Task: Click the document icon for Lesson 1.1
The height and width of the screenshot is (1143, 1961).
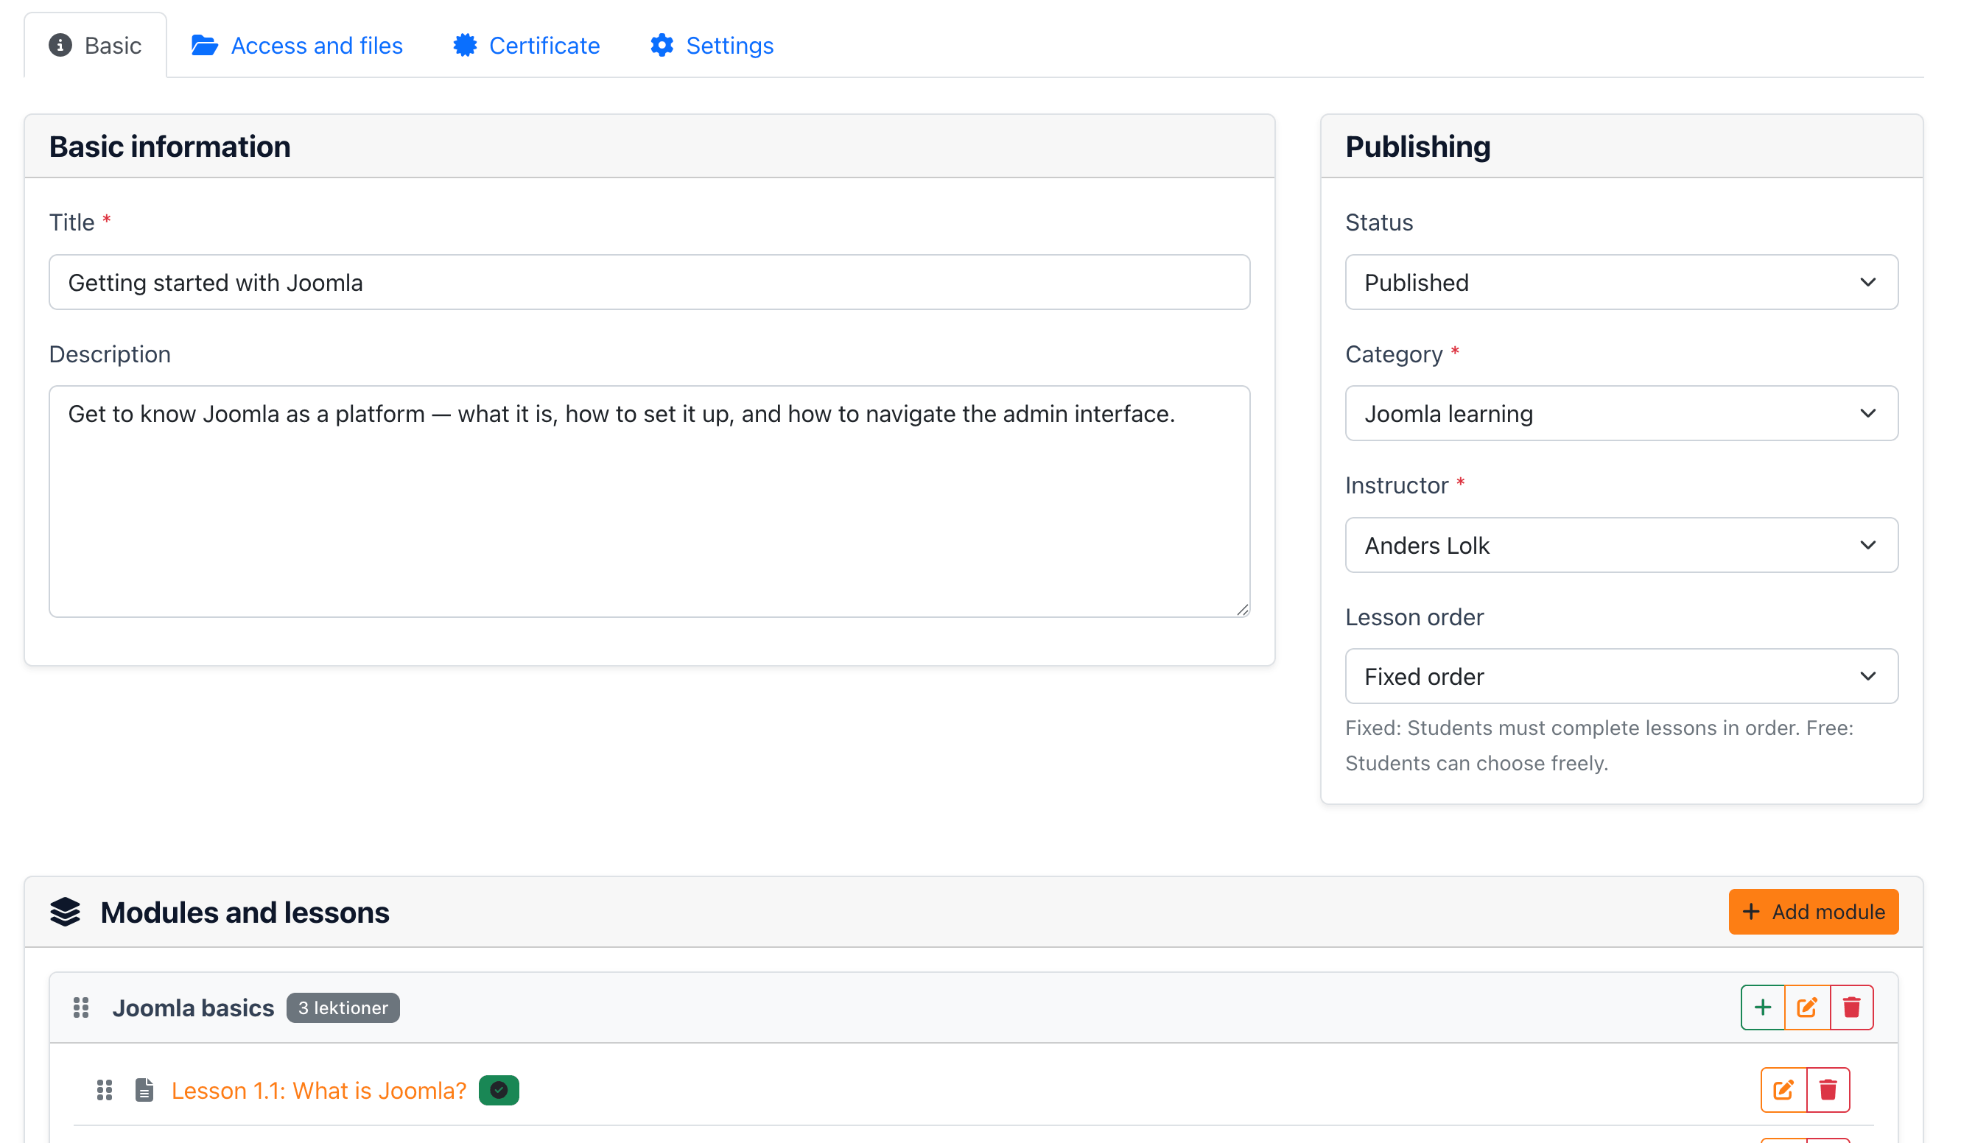Action: (x=144, y=1089)
